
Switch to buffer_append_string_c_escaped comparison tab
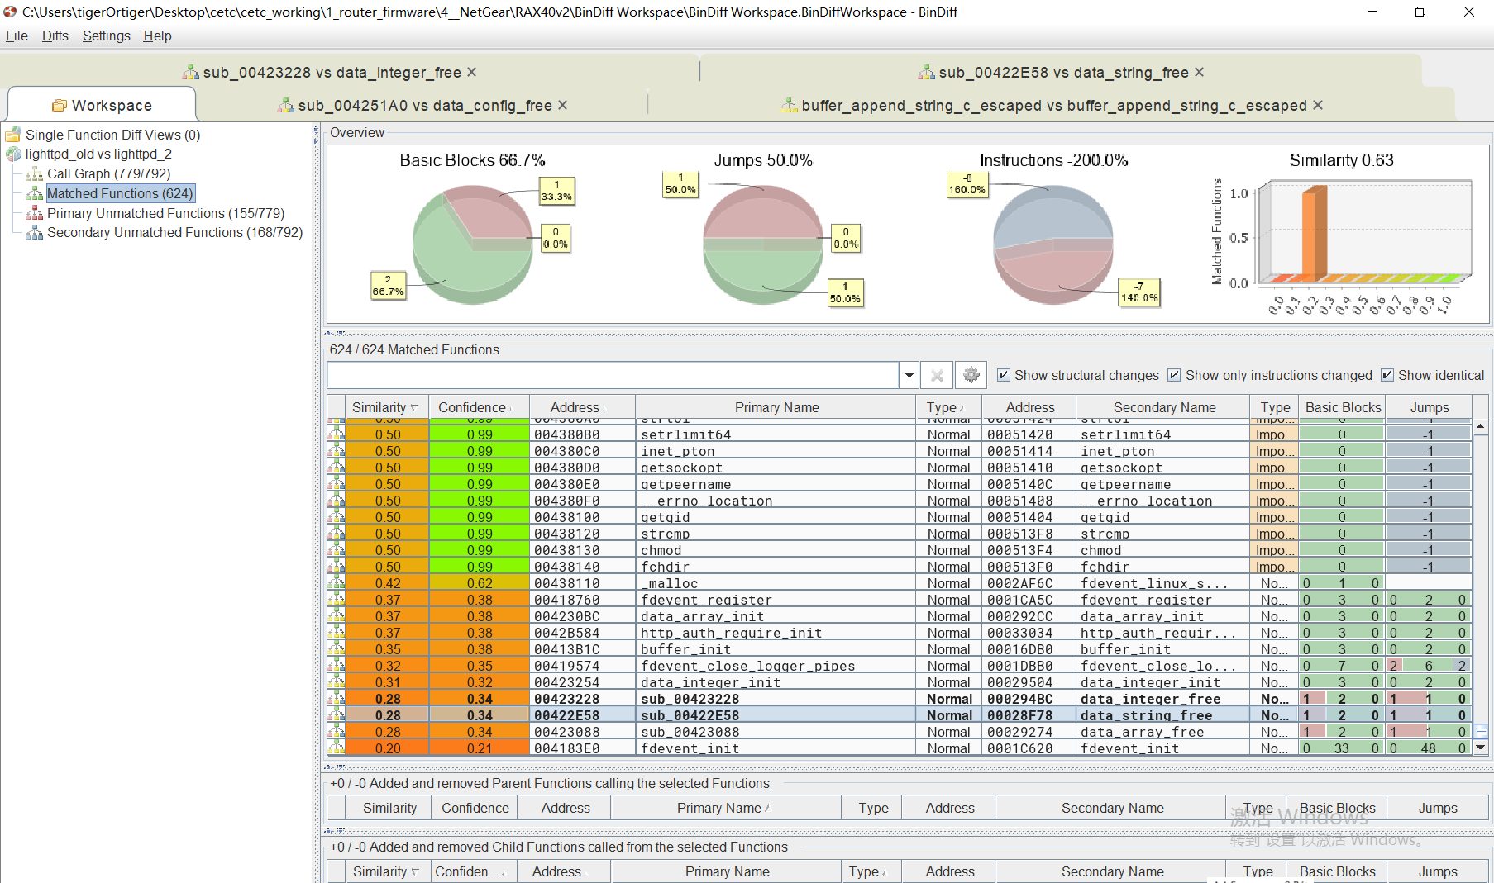point(1054,106)
